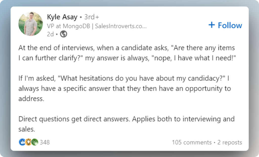This screenshot has width=259, height=157.
Task: Click the 3rd+ connection degree label
Action: 92,17
